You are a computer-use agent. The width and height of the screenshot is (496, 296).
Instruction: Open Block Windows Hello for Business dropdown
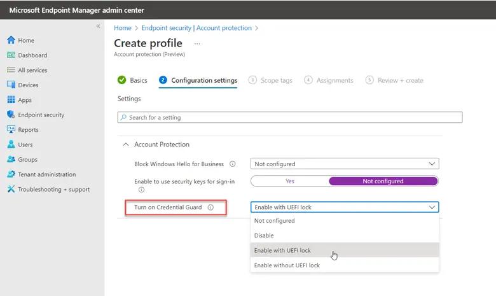click(x=344, y=164)
